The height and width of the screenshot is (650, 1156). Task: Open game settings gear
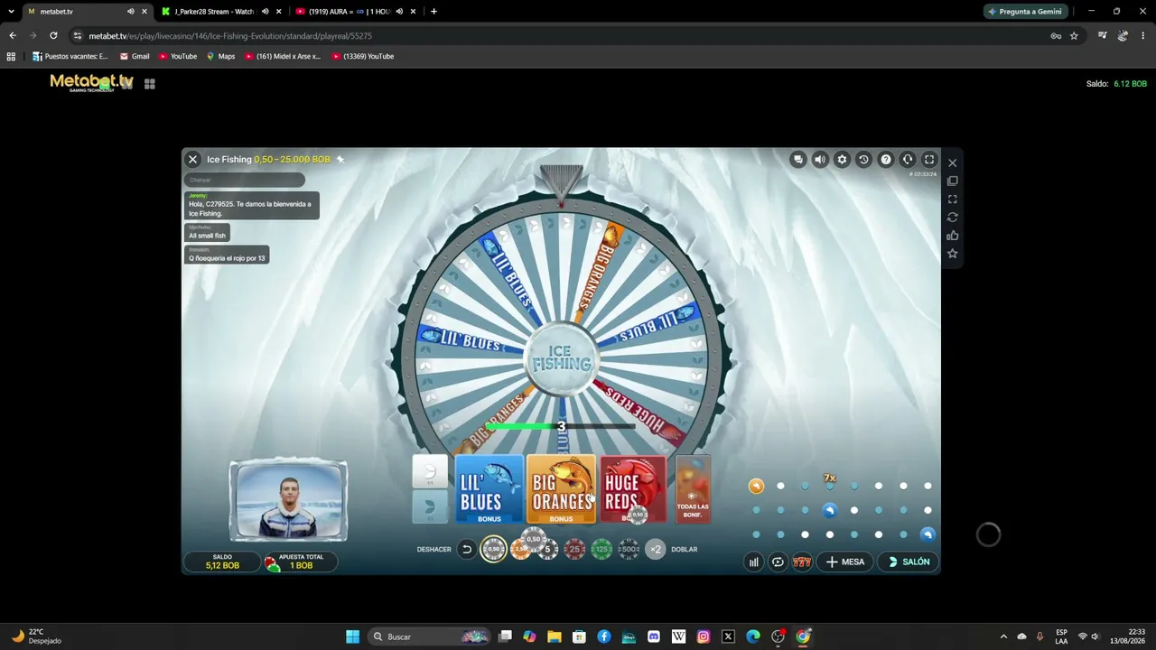click(x=842, y=160)
